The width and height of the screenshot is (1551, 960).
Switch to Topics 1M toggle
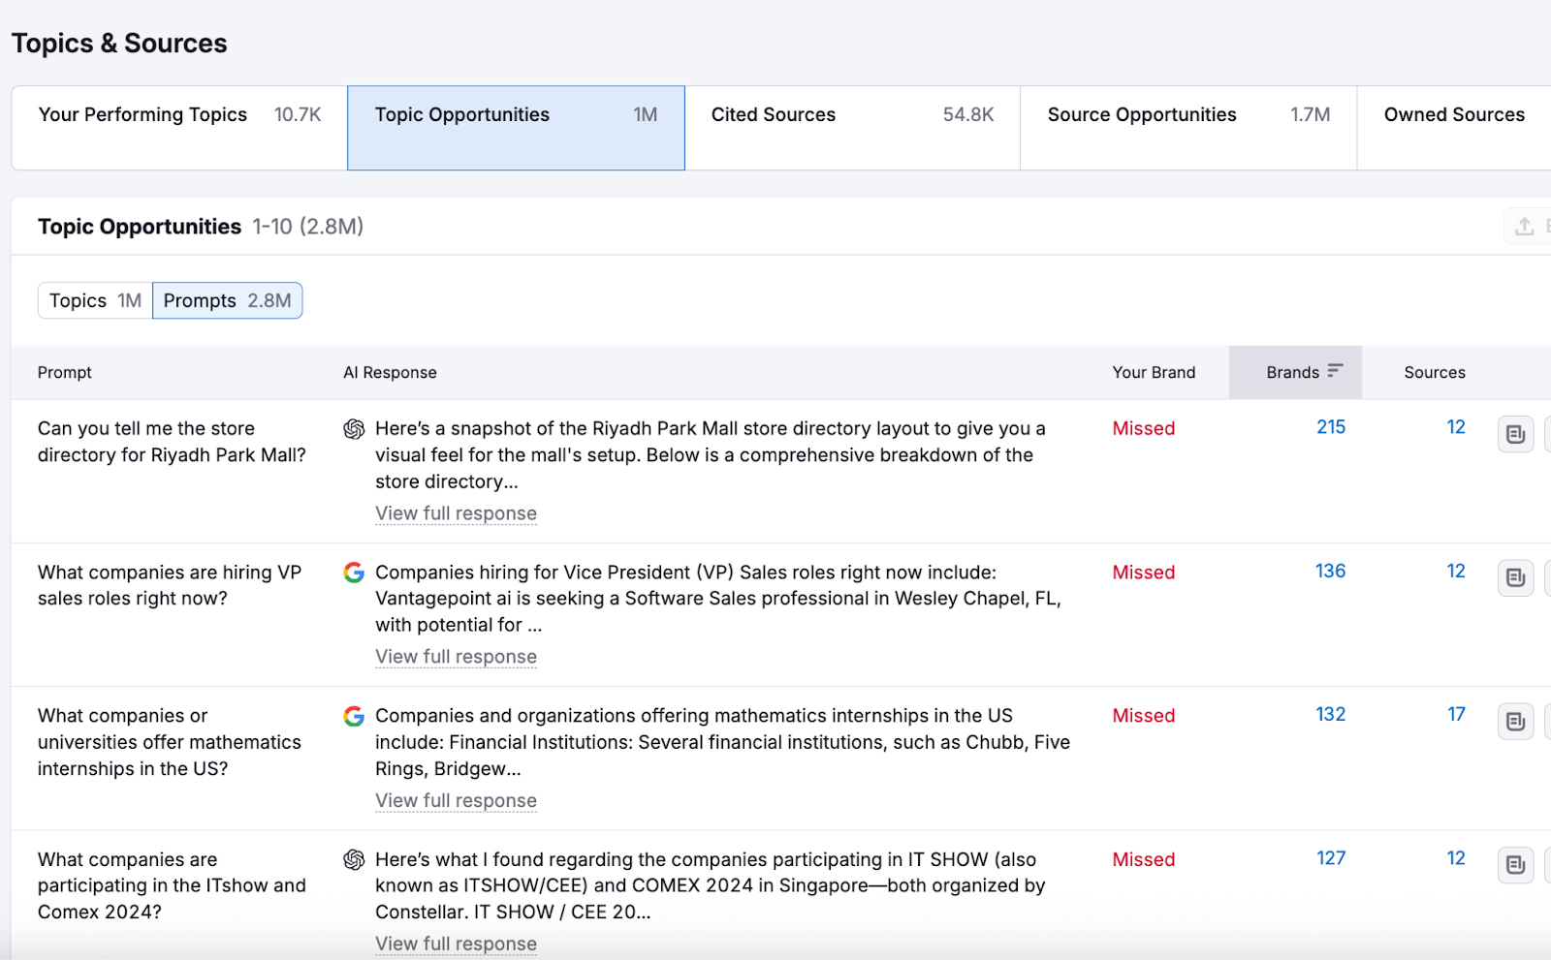95,301
